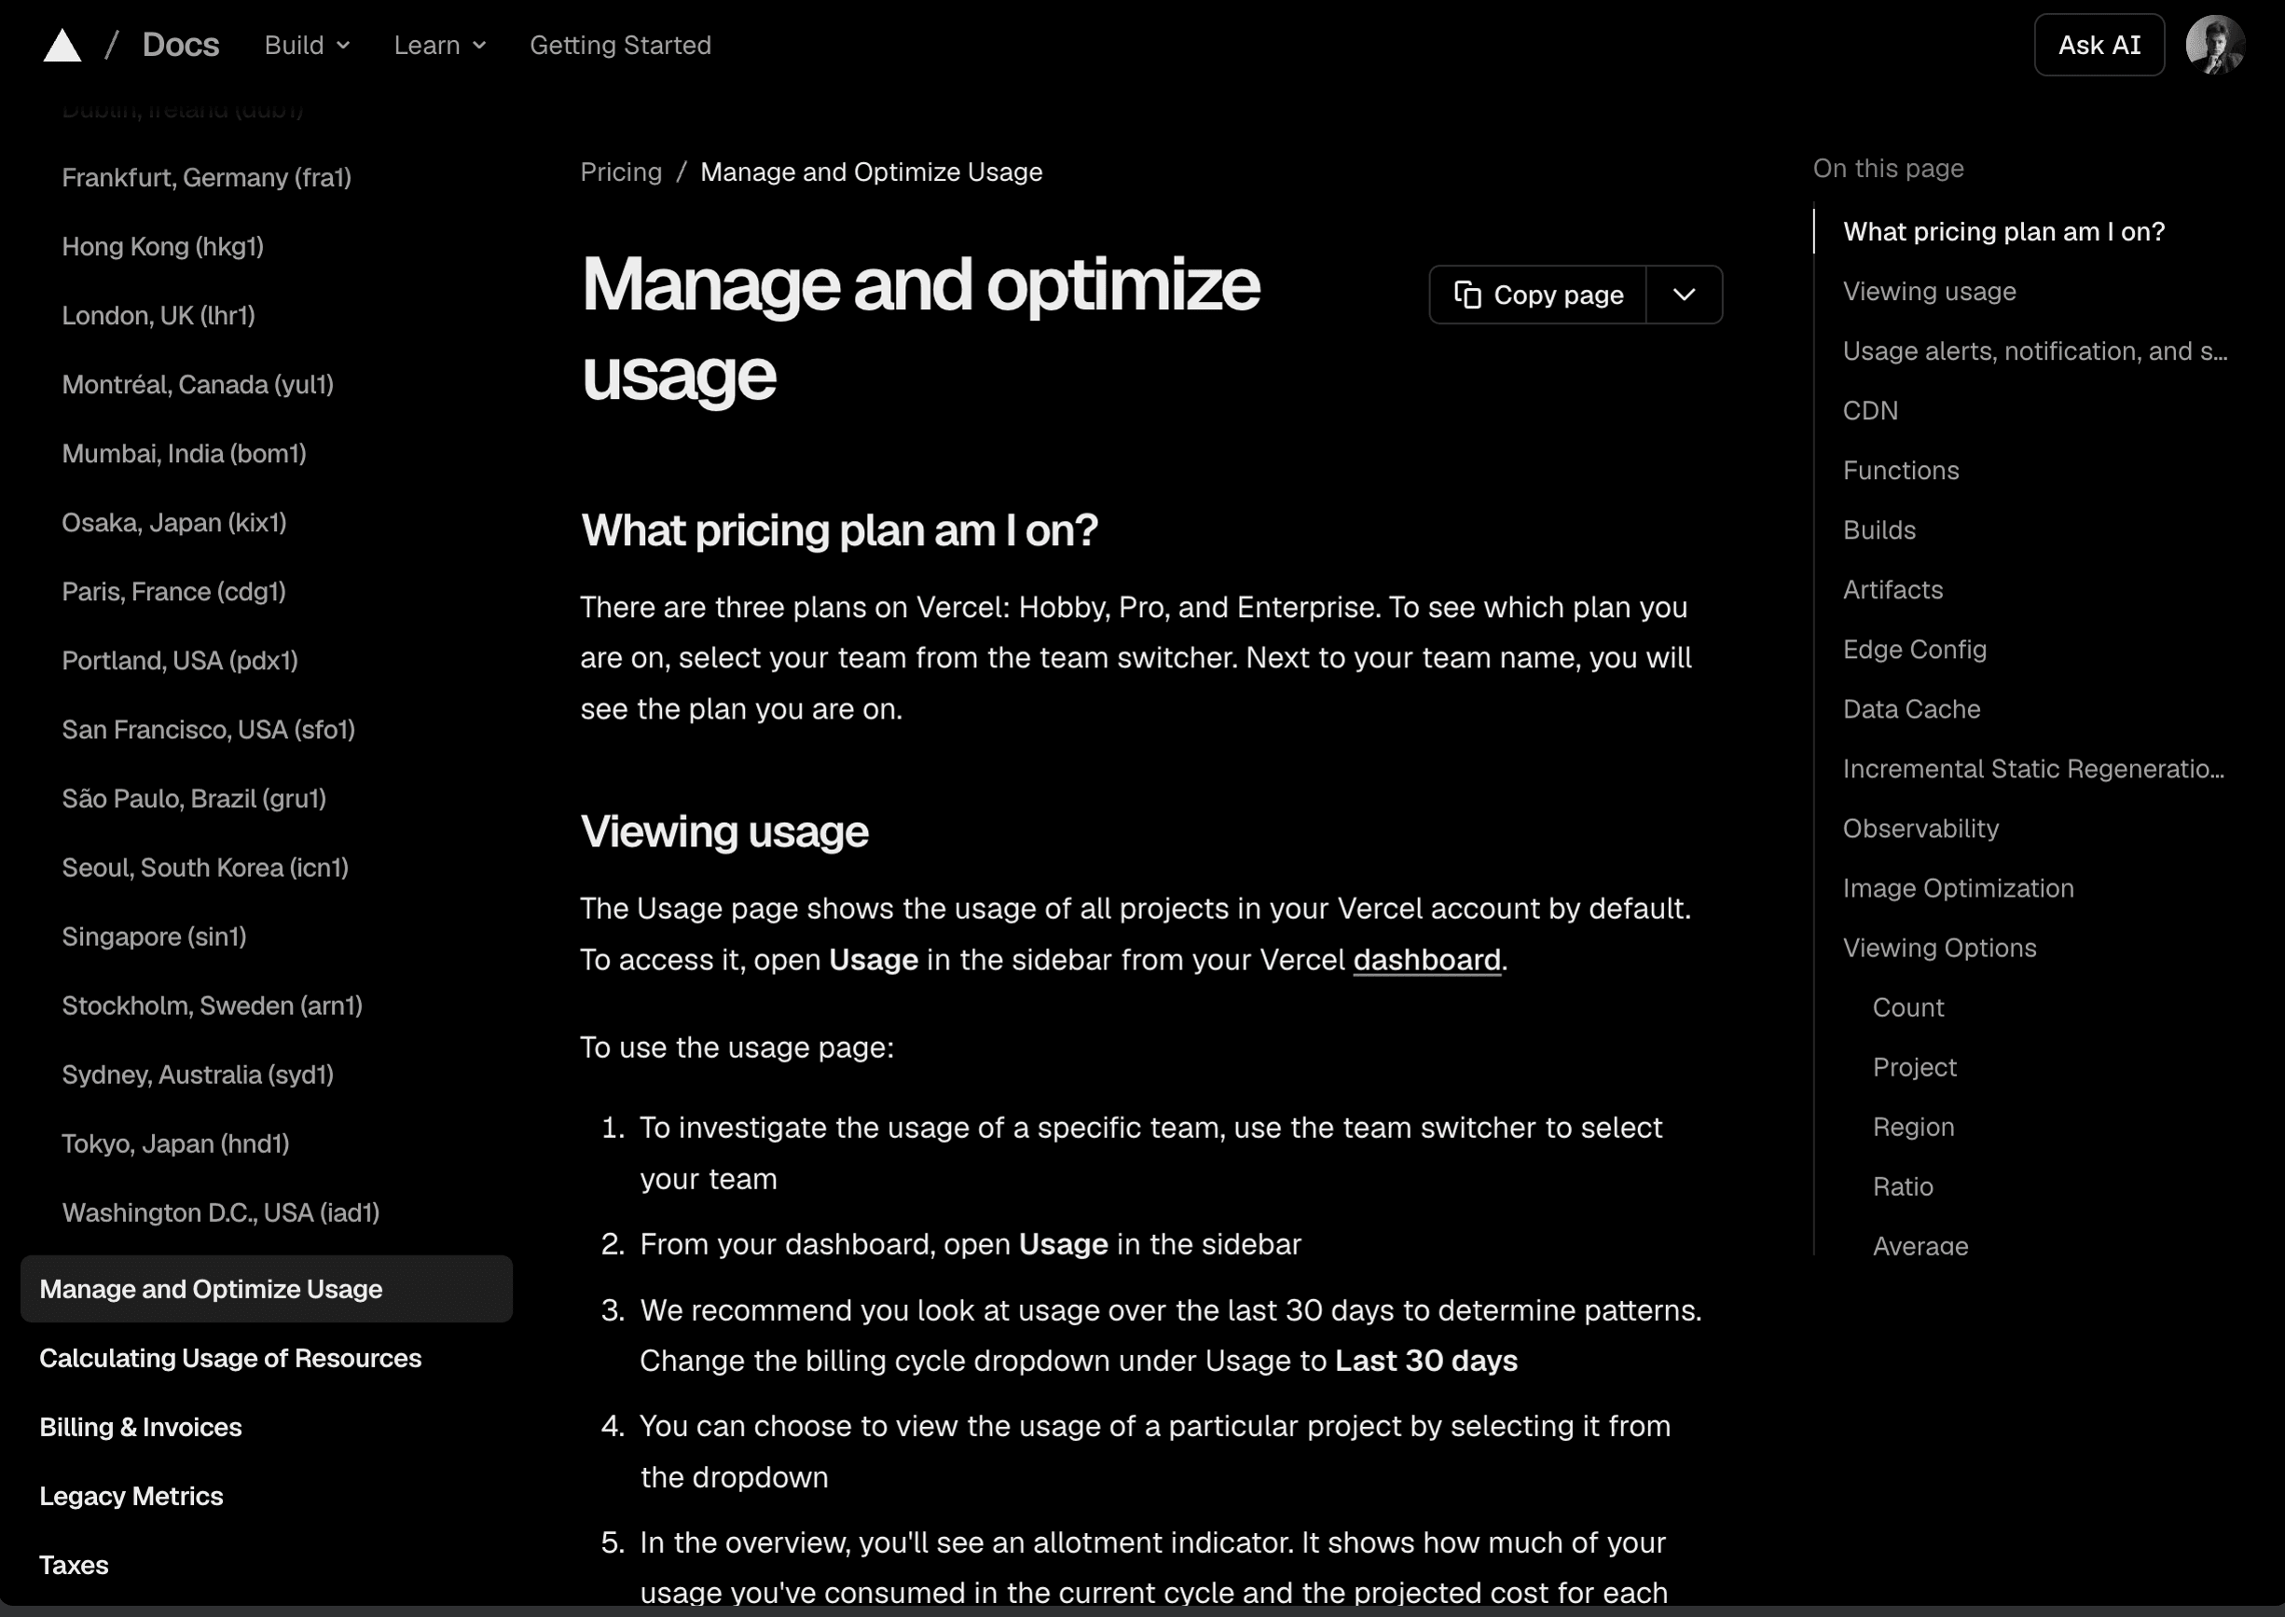
Task: Open Frankfurt, Germany (fra1) region
Action: pos(206,177)
